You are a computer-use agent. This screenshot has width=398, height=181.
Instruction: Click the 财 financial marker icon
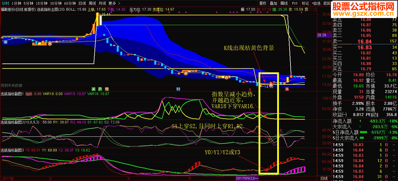click(x=178, y=89)
